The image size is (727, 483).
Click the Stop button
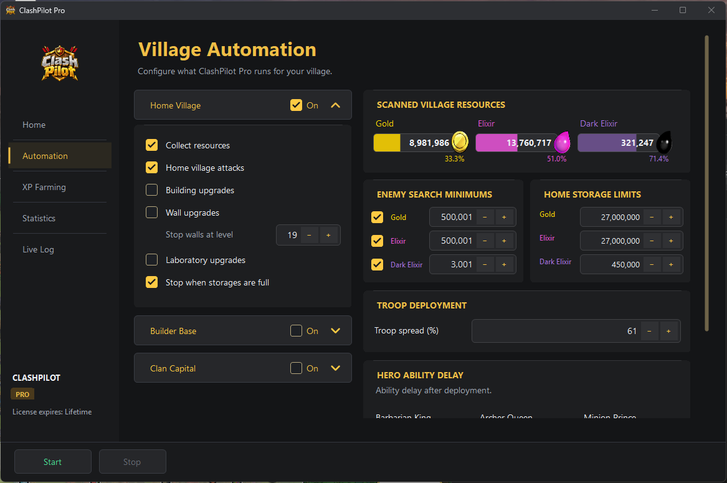click(x=133, y=462)
